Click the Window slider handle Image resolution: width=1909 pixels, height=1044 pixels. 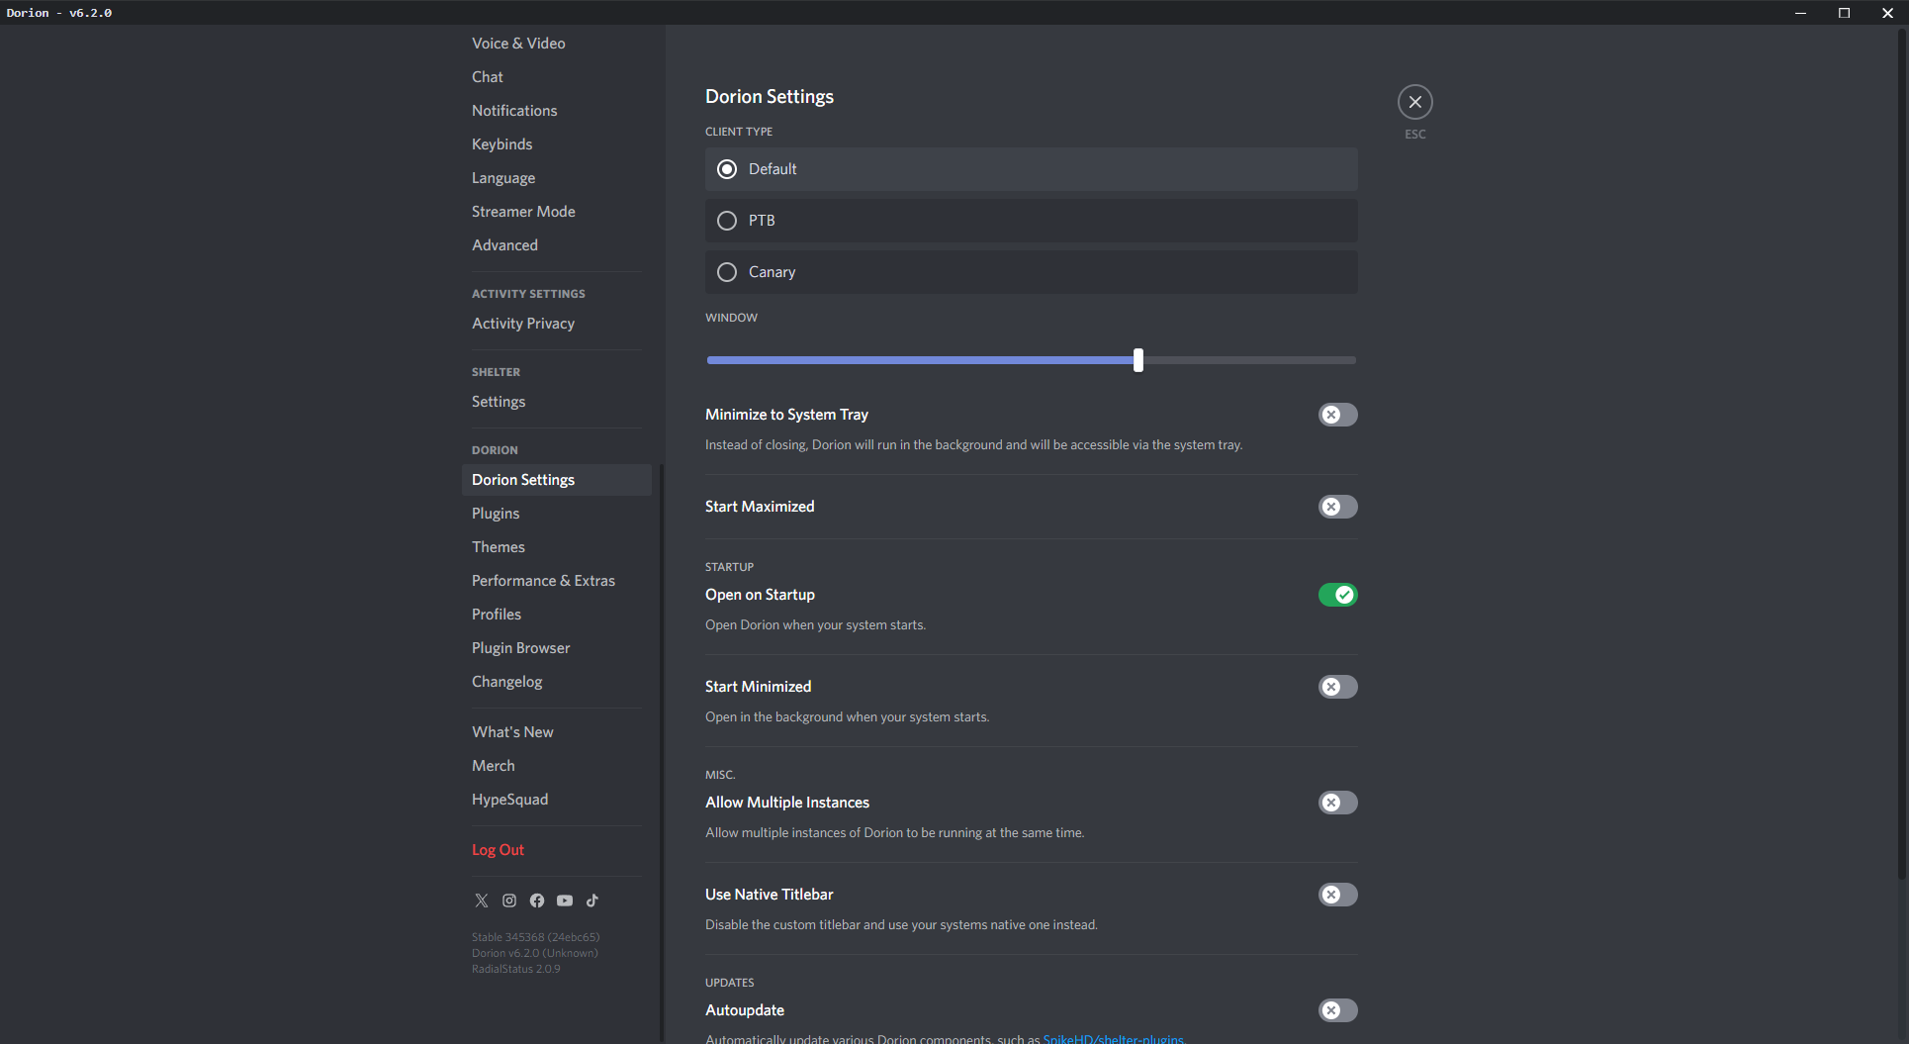[1138, 360]
